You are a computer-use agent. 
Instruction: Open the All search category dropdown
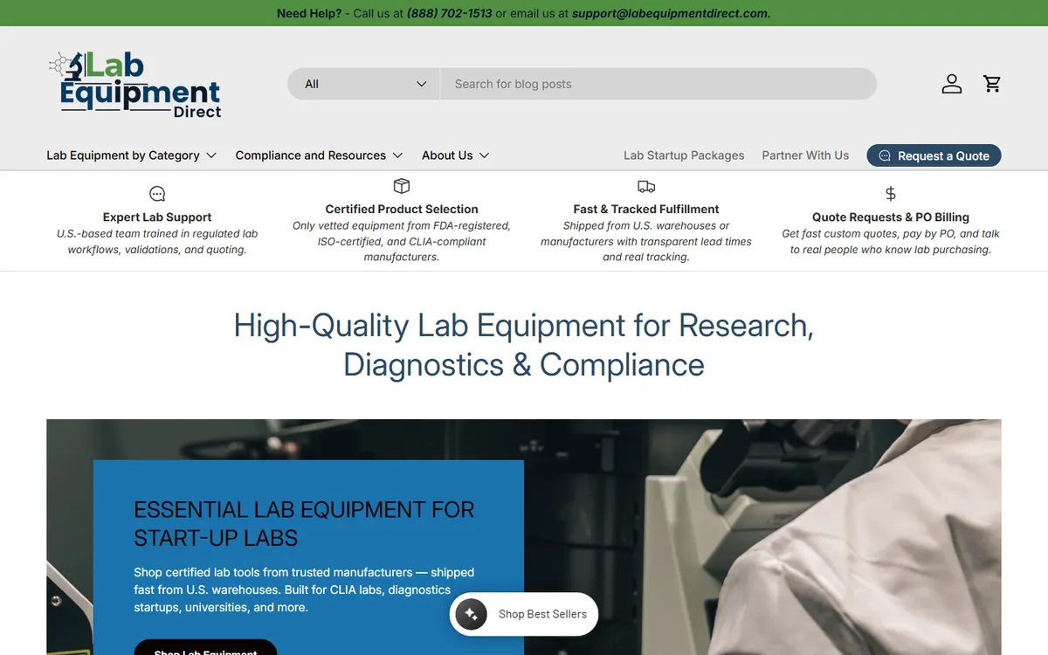click(x=364, y=84)
